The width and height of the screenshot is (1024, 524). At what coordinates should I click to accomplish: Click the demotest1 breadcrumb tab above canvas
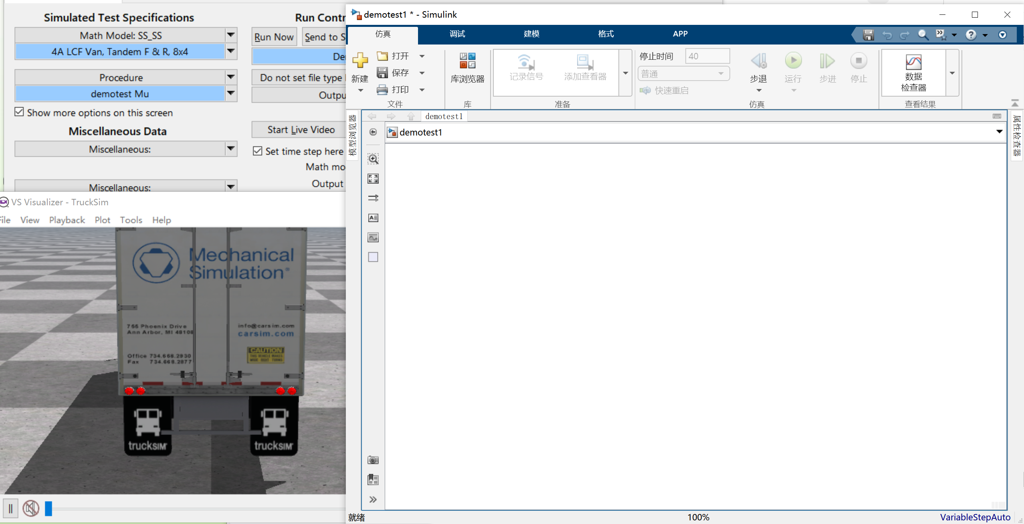pos(444,116)
